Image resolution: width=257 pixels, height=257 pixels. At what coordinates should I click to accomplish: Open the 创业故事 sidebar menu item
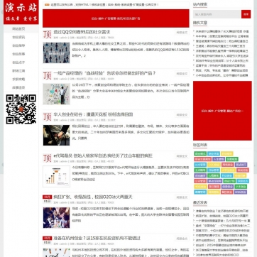(18, 54)
